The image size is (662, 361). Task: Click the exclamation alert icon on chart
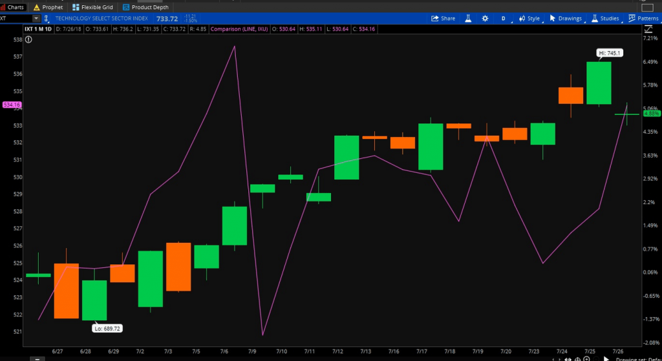click(x=28, y=39)
